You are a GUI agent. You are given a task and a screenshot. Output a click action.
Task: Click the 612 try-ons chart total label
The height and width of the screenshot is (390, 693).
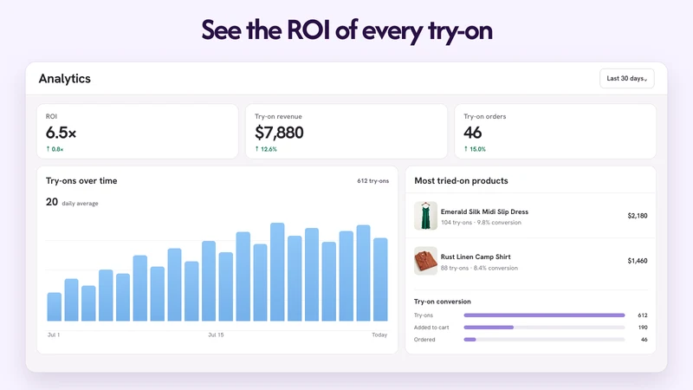(373, 181)
